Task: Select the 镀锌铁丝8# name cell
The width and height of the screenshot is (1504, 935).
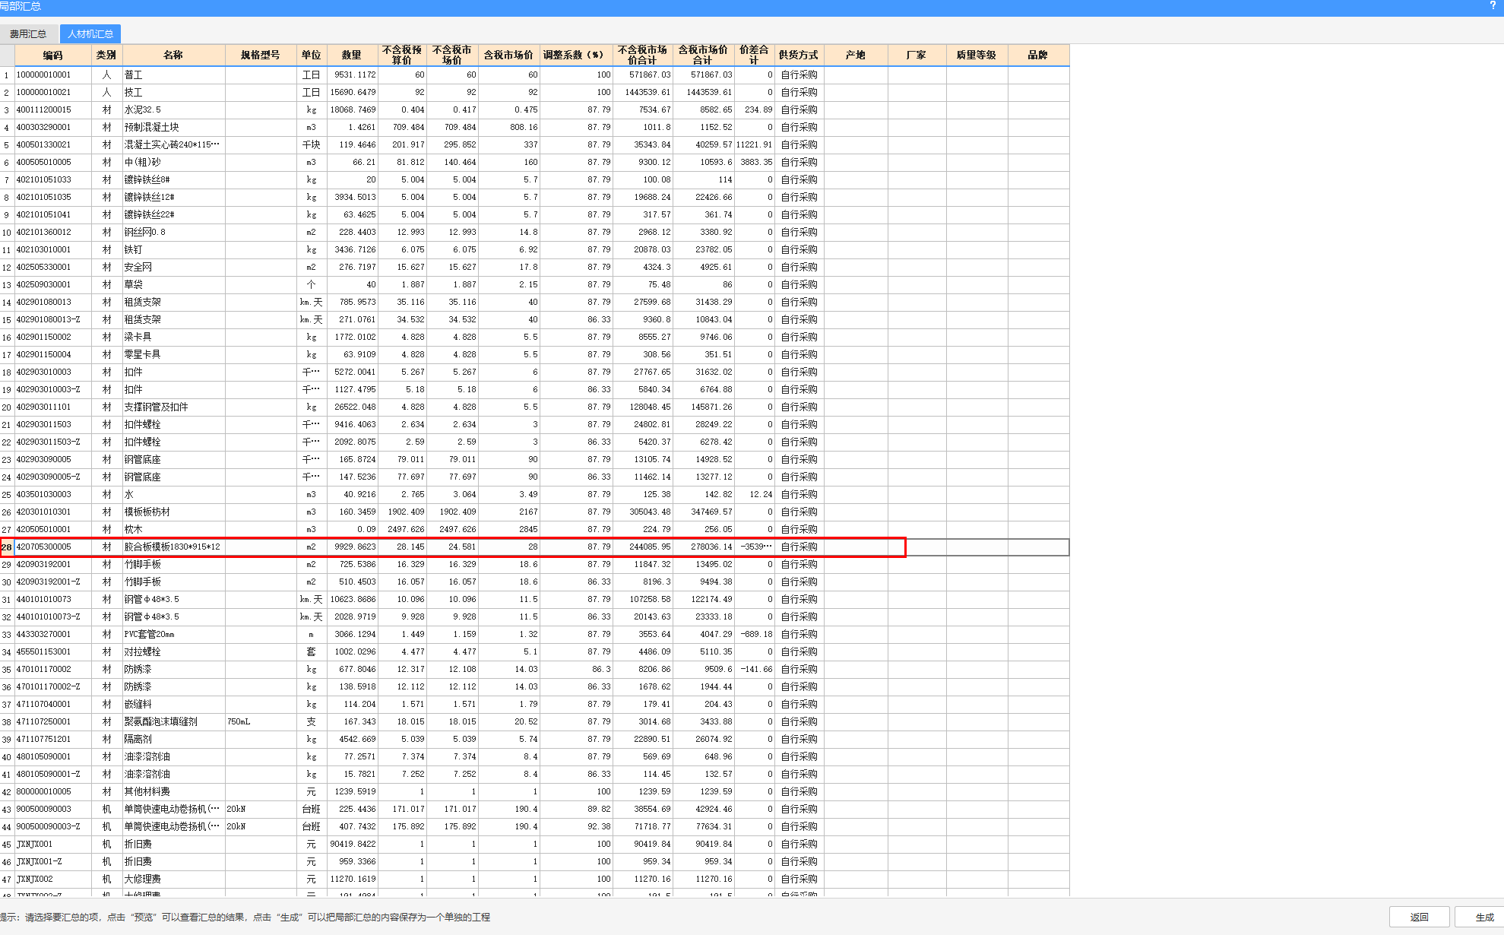Action: pyautogui.click(x=173, y=180)
